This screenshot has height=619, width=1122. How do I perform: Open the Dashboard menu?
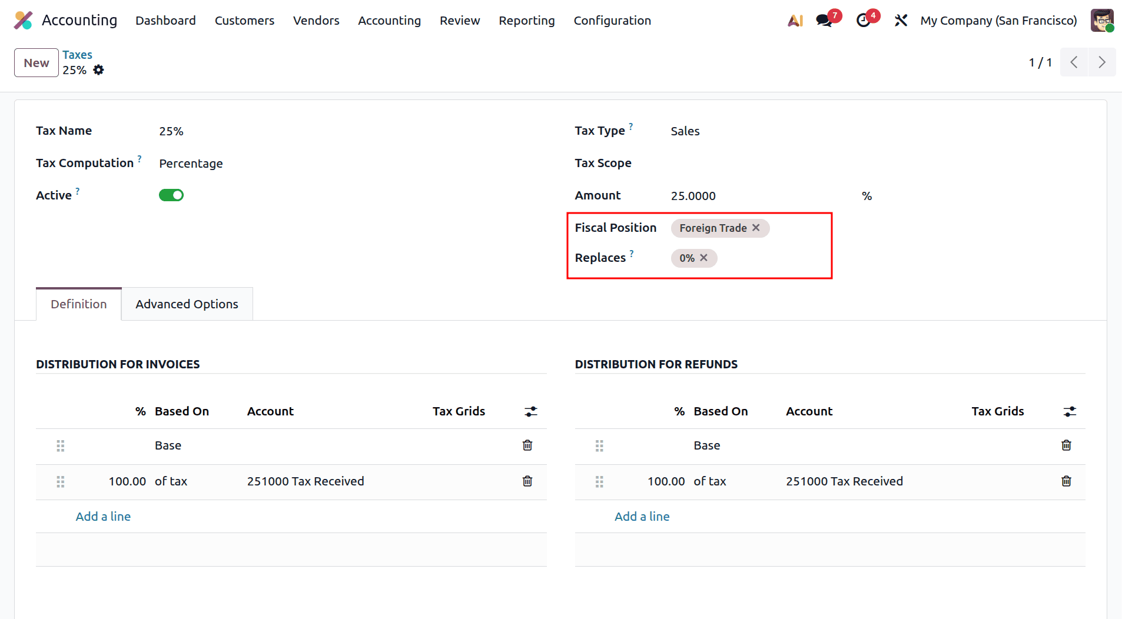click(x=165, y=21)
